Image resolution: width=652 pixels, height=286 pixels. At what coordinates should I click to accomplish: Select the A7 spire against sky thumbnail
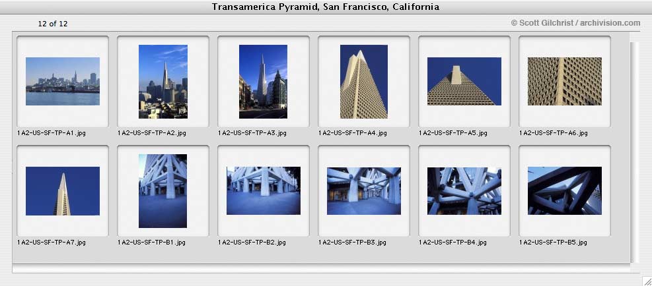[63, 191]
